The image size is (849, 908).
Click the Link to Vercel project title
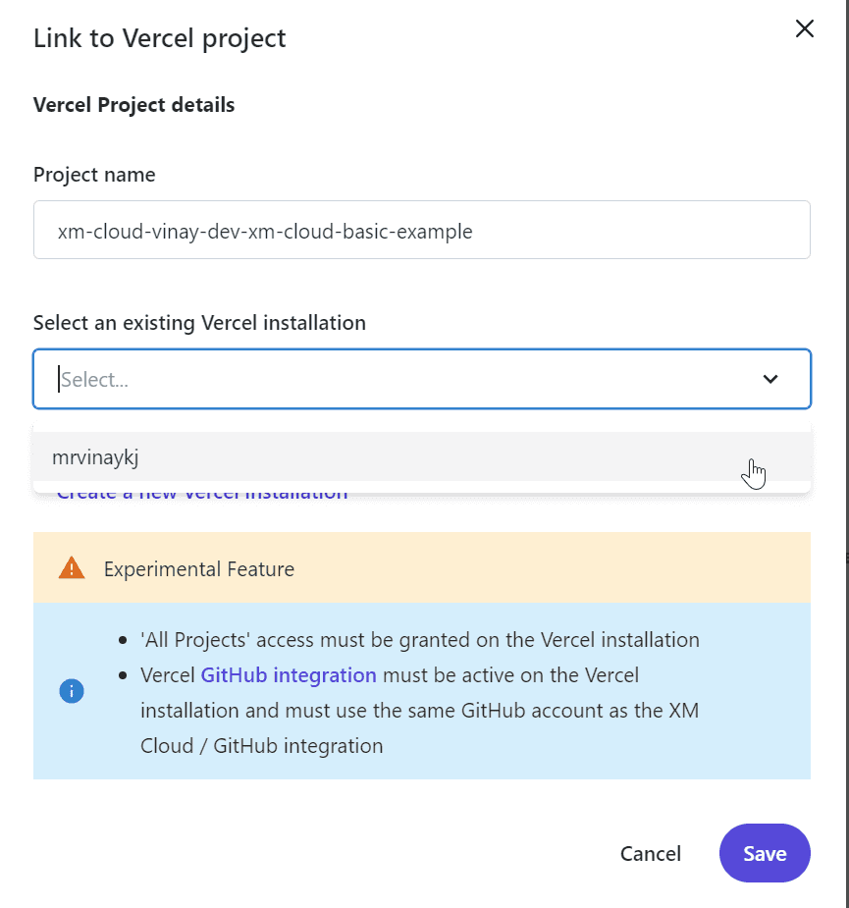pos(159,39)
